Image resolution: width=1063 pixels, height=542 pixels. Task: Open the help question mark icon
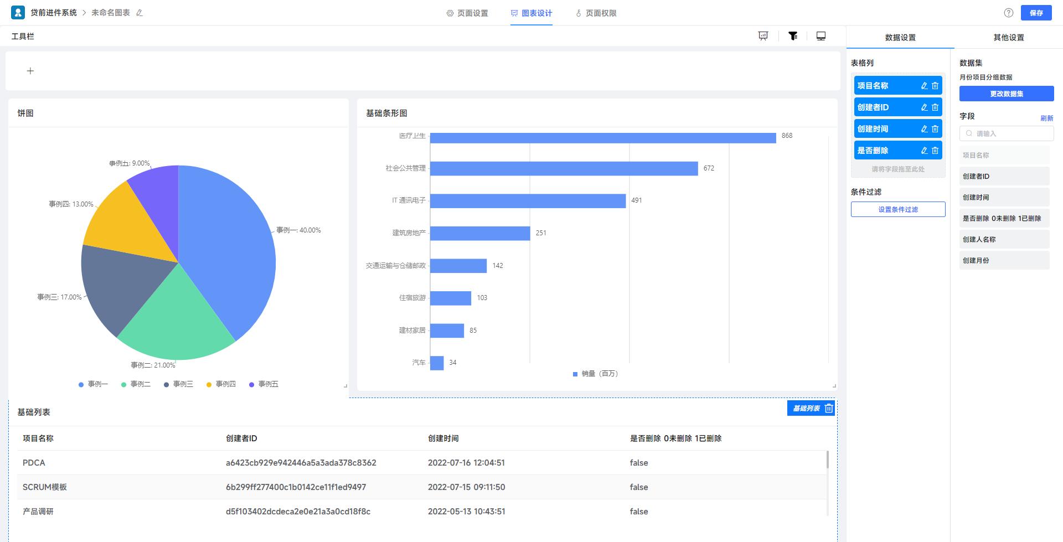[x=1009, y=13]
